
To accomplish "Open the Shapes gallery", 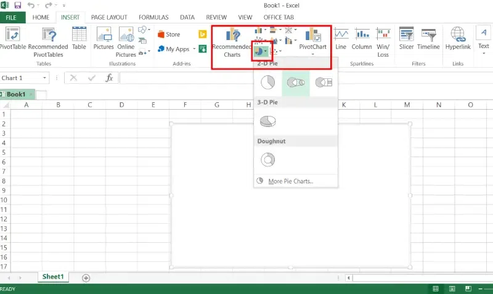I will tap(144, 30).
